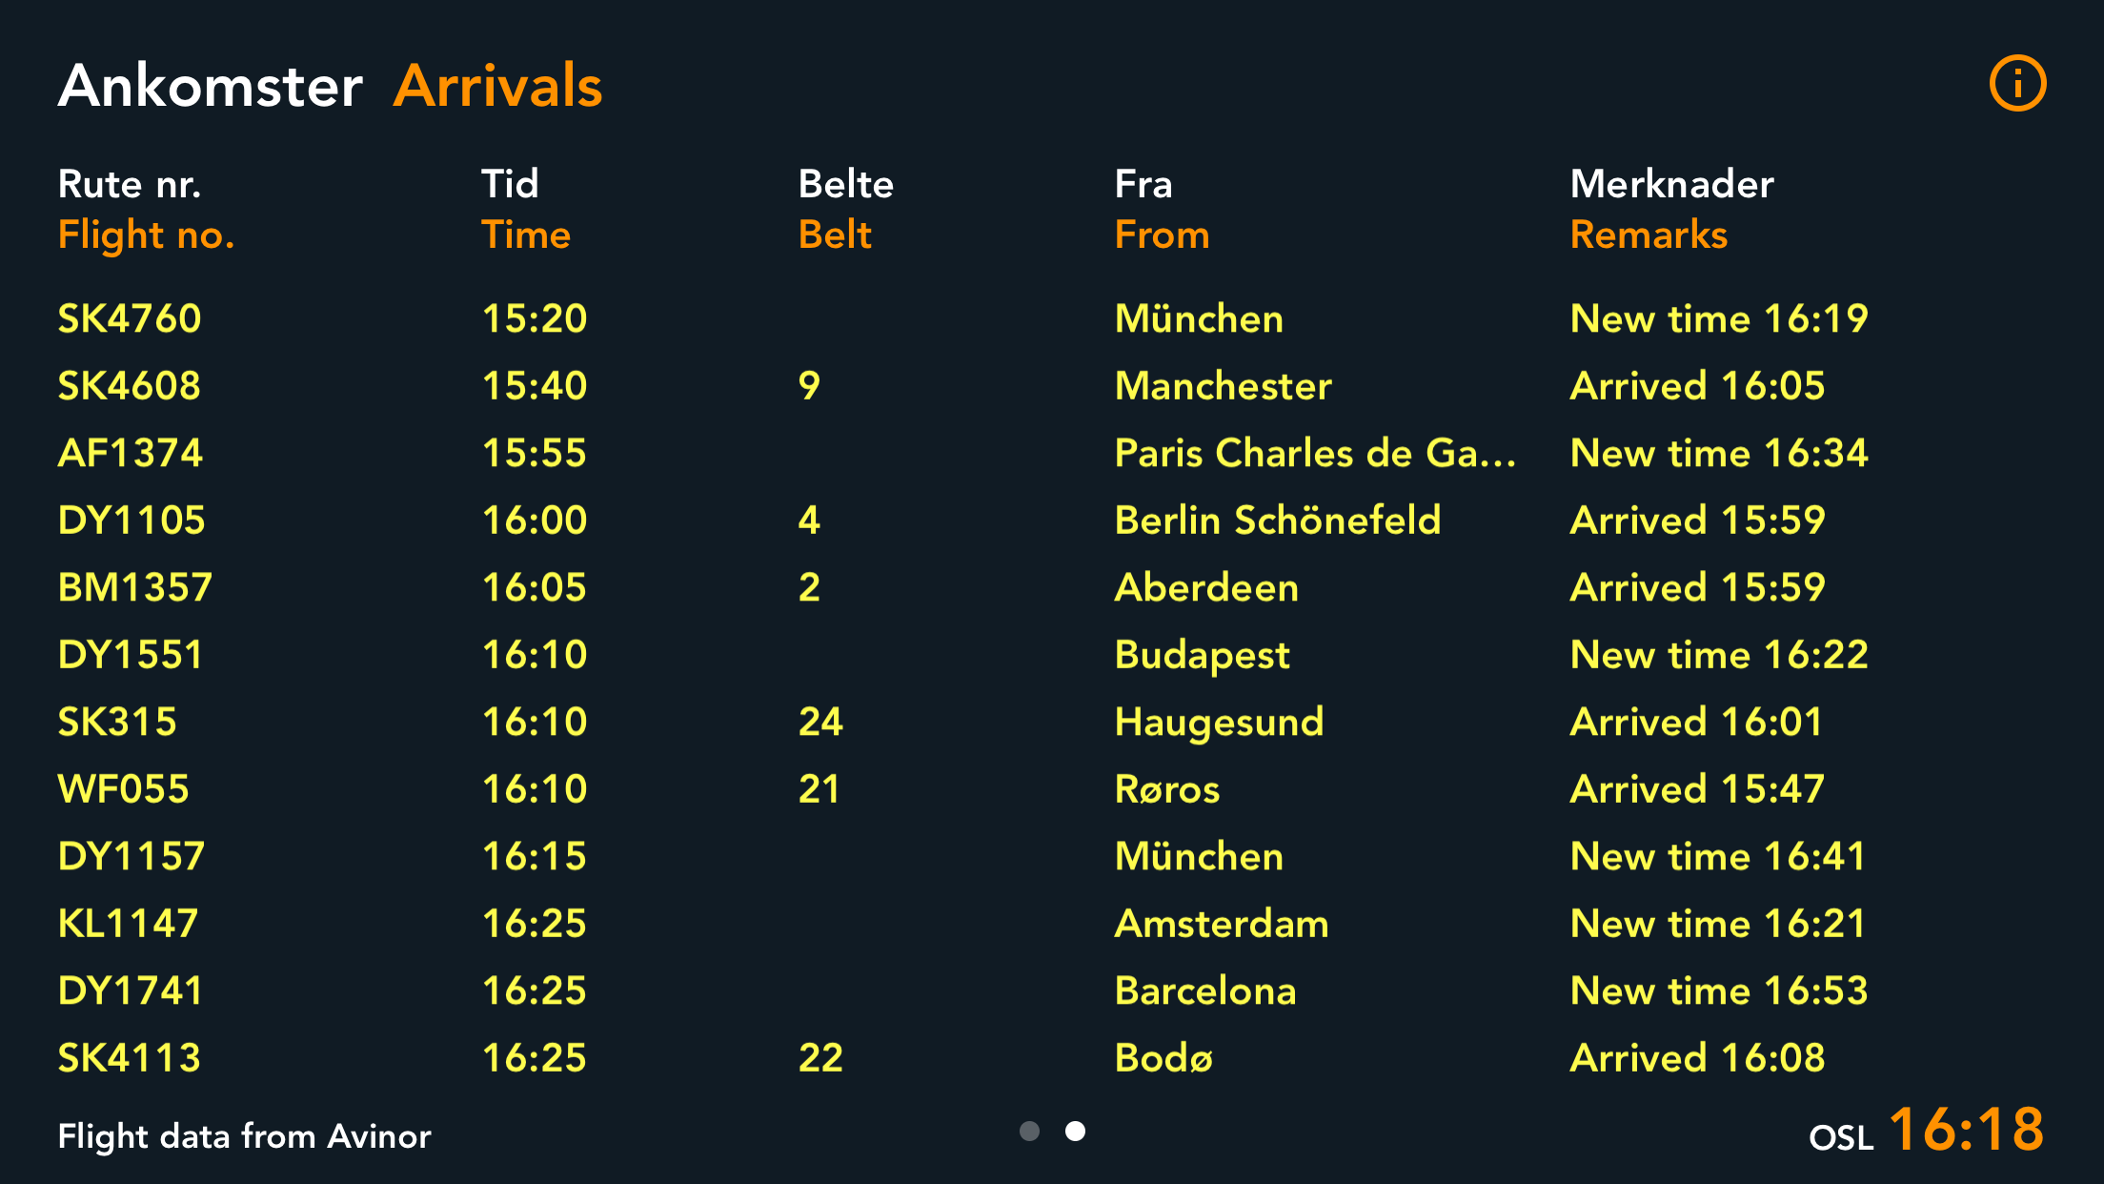Screen dimensions: 2104x1184
Task: Select flight SK4760 from München
Action: coord(130,318)
